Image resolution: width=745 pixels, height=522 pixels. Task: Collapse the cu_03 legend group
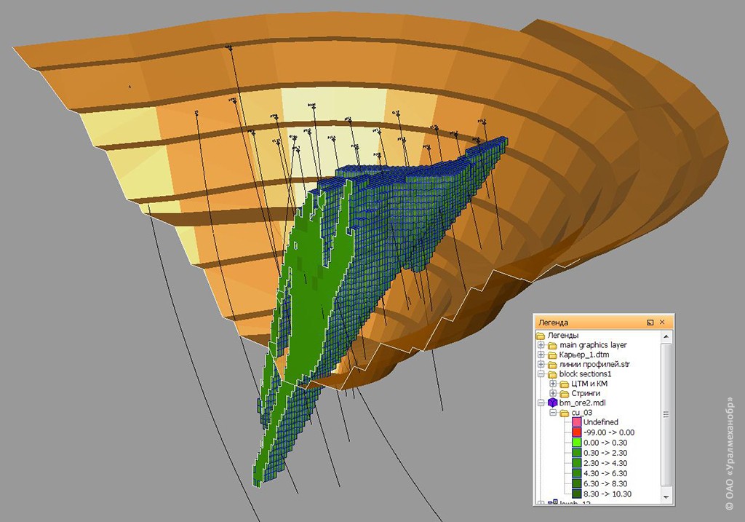(553, 413)
